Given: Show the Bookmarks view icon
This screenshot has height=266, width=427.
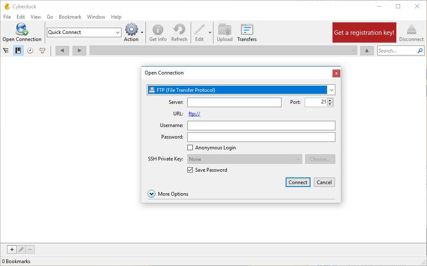Looking at the screenshot, I should [x=18, y=50].
